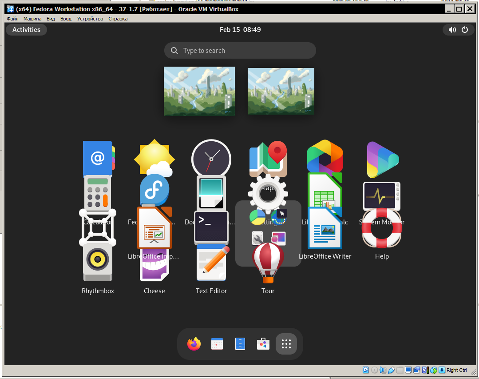
Task: Open Software store from the dash
Action: coord(263,344)
